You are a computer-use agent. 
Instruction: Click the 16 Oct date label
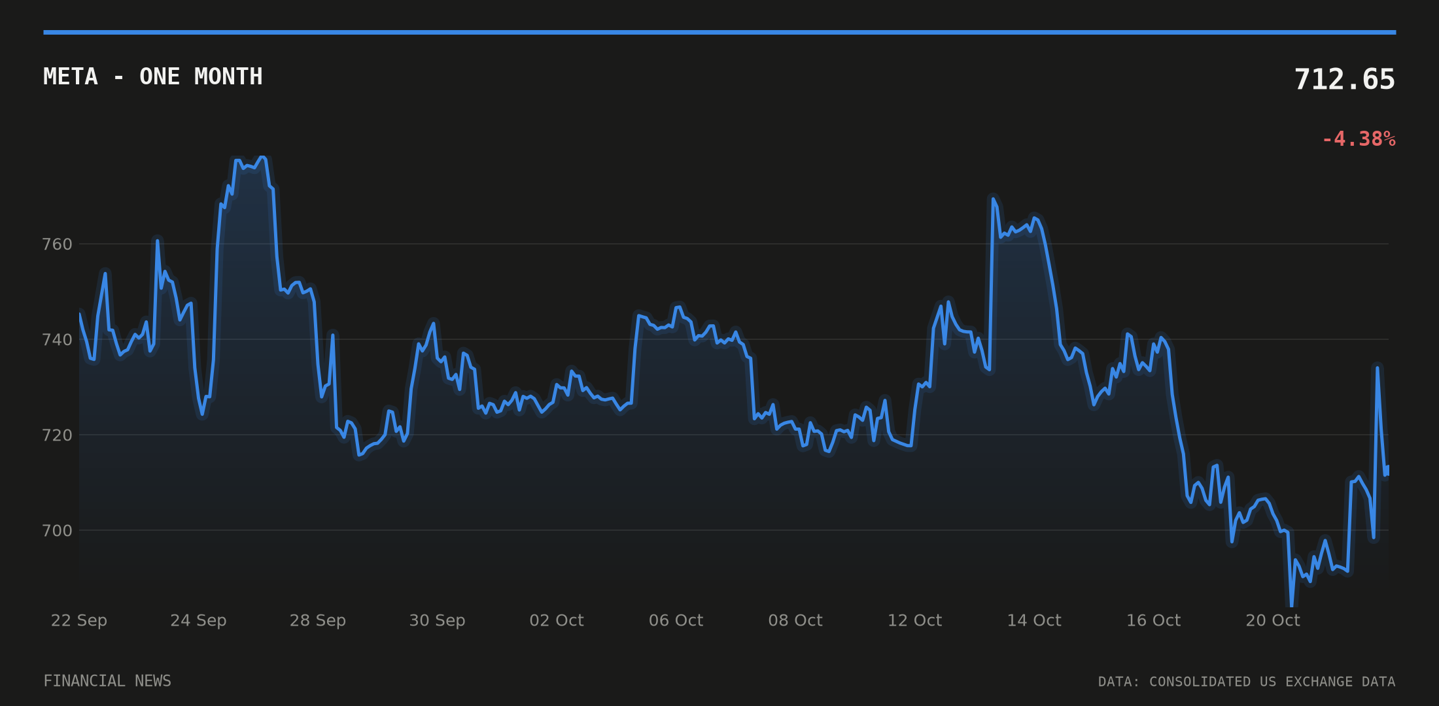pyautogui.click(x=1153, y=620)
